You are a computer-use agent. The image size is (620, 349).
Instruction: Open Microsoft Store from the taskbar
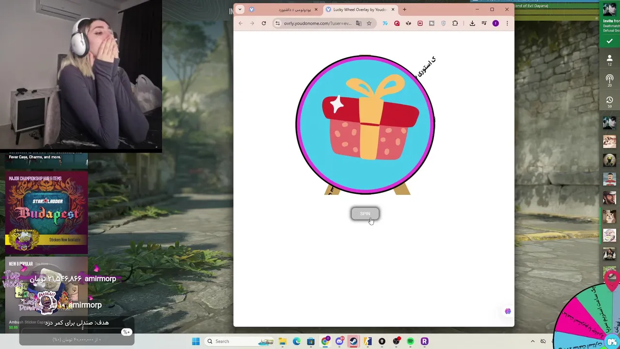point(310,341)
